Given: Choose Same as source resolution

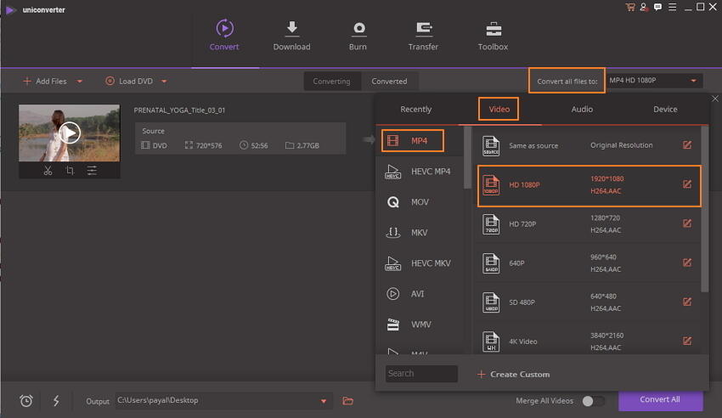Looking at the screenshot, I should 589,145.
